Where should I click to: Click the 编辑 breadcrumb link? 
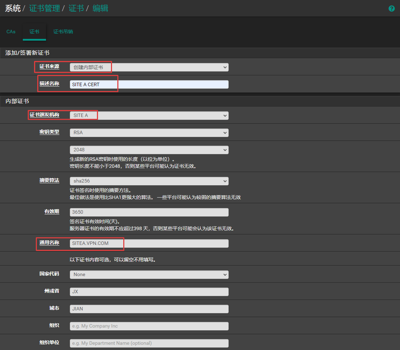[x=100, y=8]
